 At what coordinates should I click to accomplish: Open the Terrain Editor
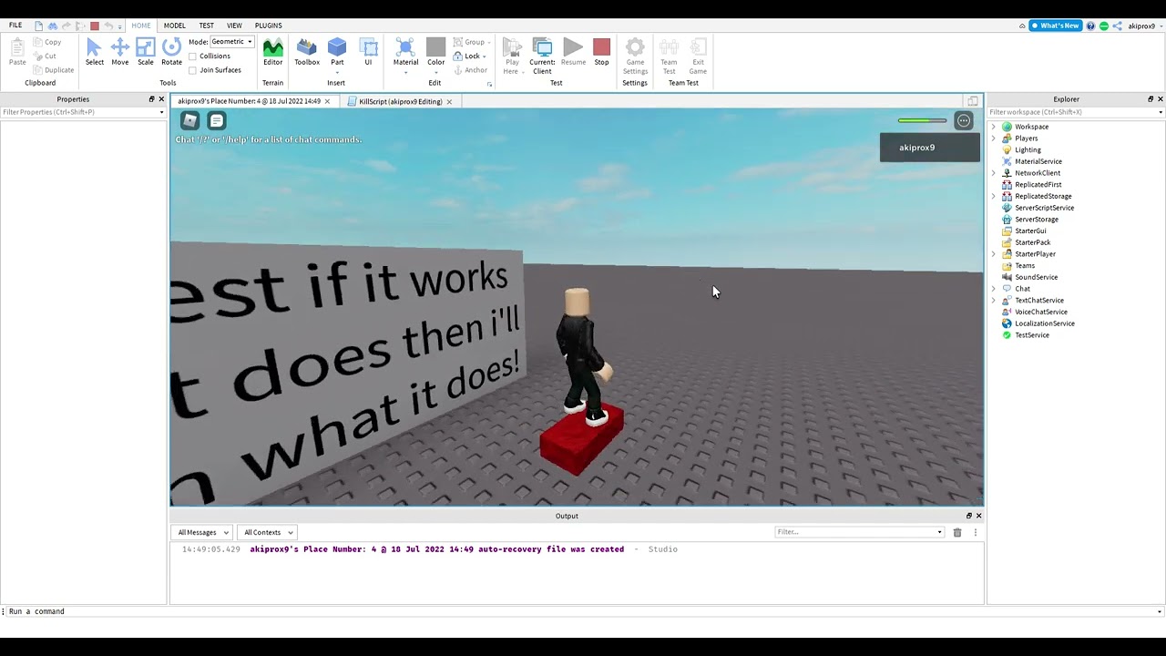272,52
